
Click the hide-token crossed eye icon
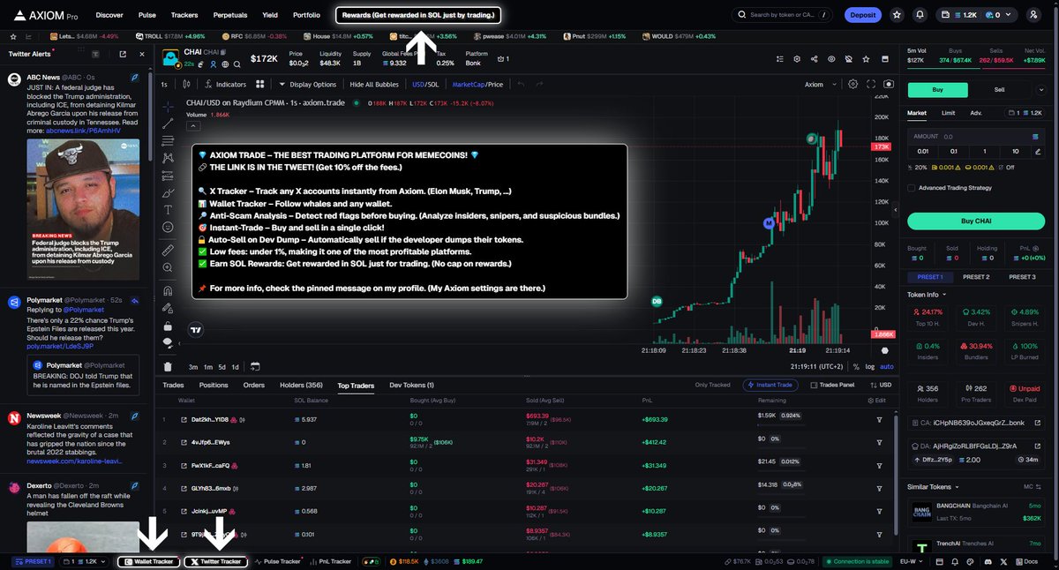click(847, 59)
